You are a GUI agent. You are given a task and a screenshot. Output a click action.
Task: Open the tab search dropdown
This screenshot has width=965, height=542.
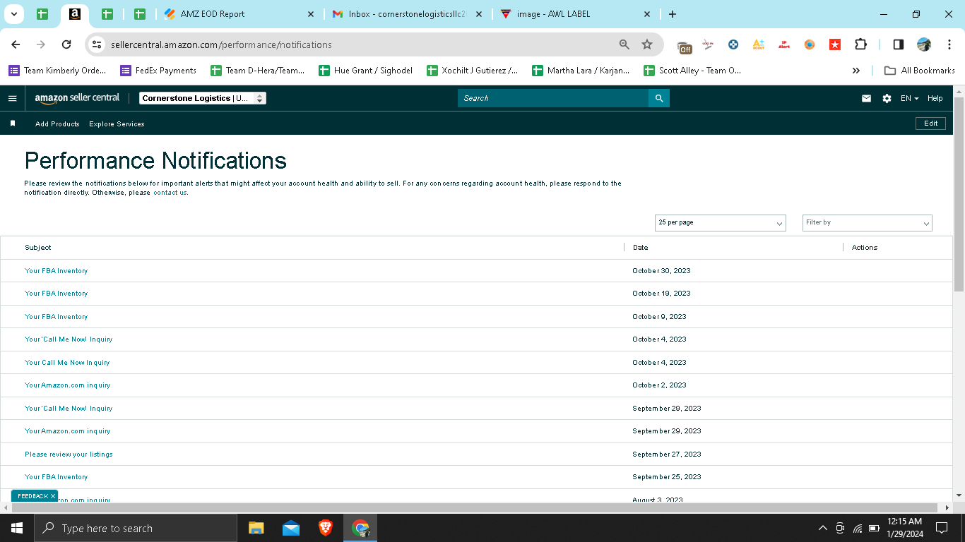click(x=14, y=14)
